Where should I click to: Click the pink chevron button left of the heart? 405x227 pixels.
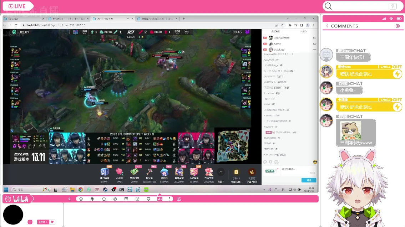pyautogui.click(x=43, y=222)
